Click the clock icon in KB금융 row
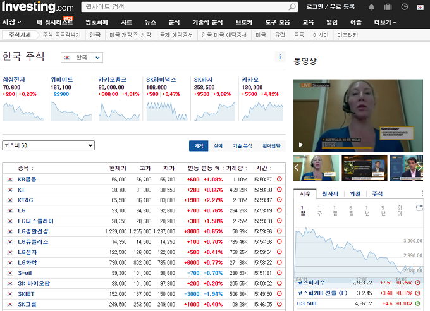Image resolution: width=430 pixels, height=311 pixels. coord(279,179)
